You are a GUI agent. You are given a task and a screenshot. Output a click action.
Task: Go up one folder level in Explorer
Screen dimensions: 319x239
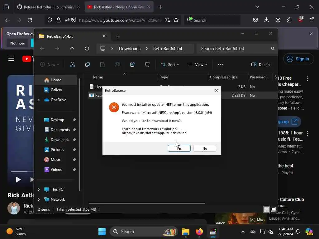pyautogui.click(x=72, y=49)
